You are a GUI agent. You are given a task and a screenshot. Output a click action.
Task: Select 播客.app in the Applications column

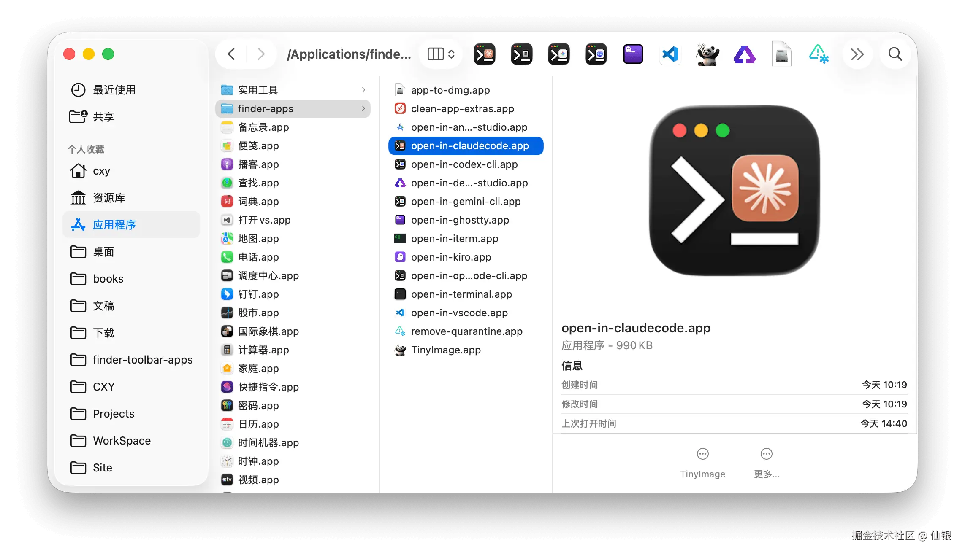(293, 164)
